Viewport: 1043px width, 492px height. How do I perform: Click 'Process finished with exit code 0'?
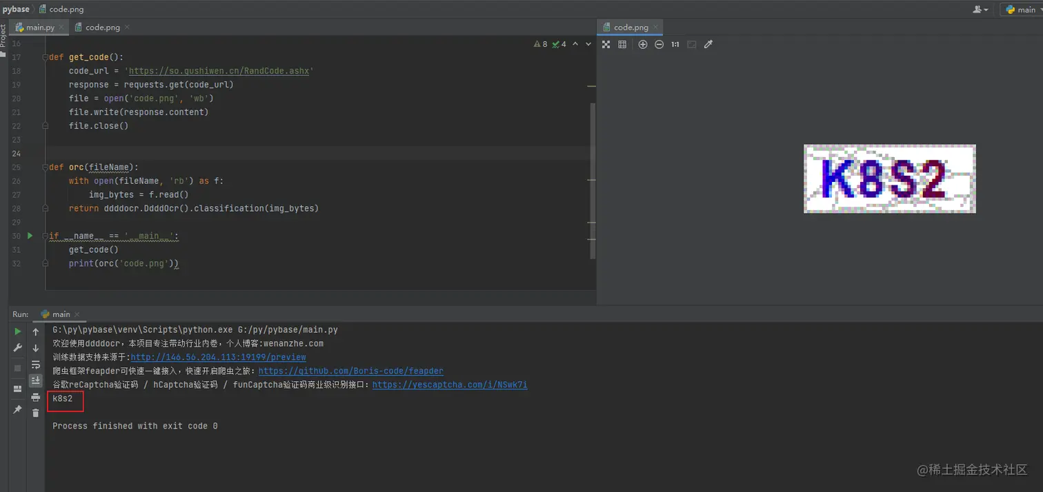135,426
